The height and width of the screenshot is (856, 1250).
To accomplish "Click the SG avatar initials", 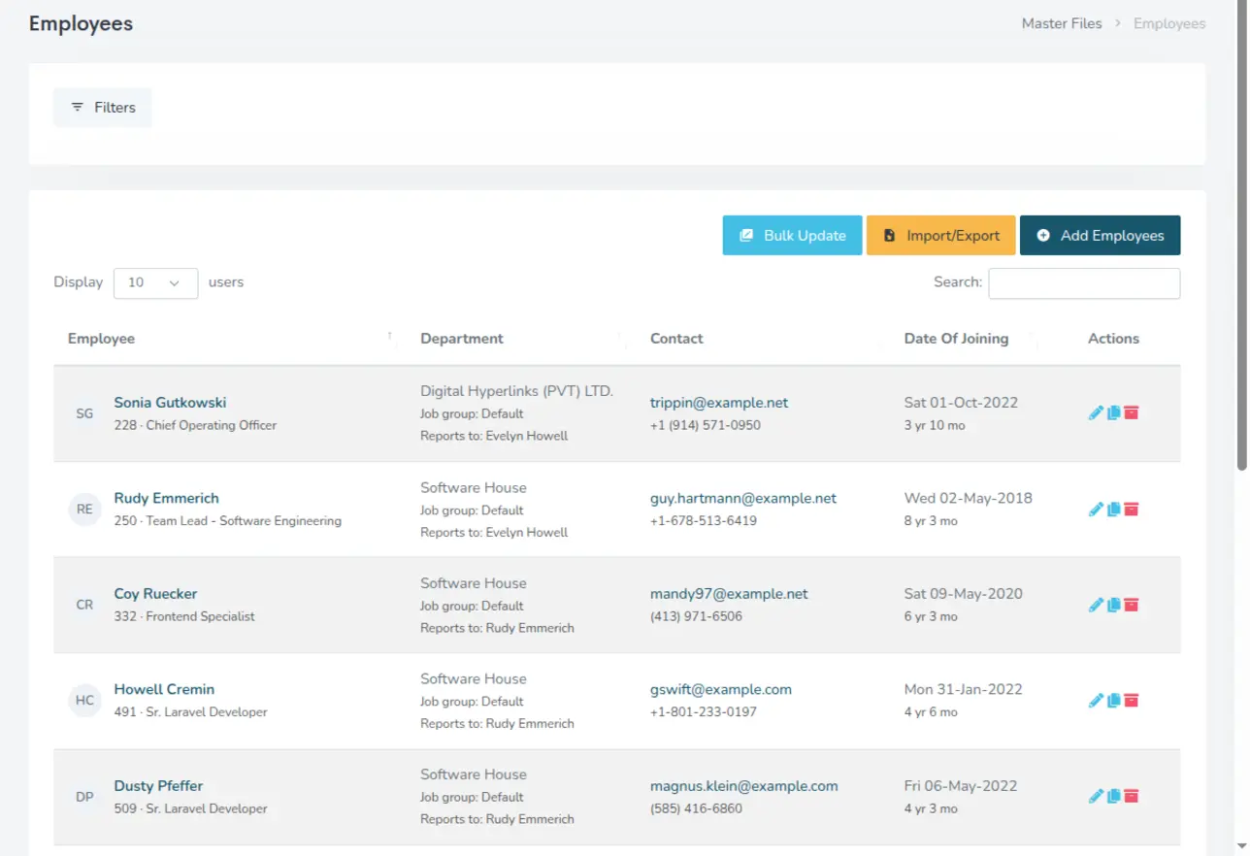I will click(84, 413).
